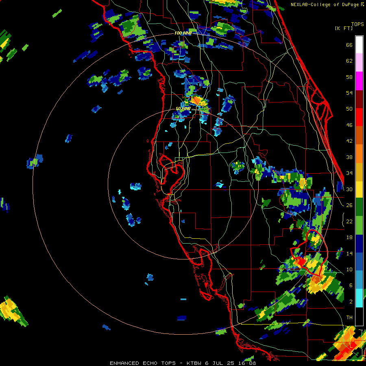Pick the bright red legend color band
366x366 pixels.
pos(359,117)
